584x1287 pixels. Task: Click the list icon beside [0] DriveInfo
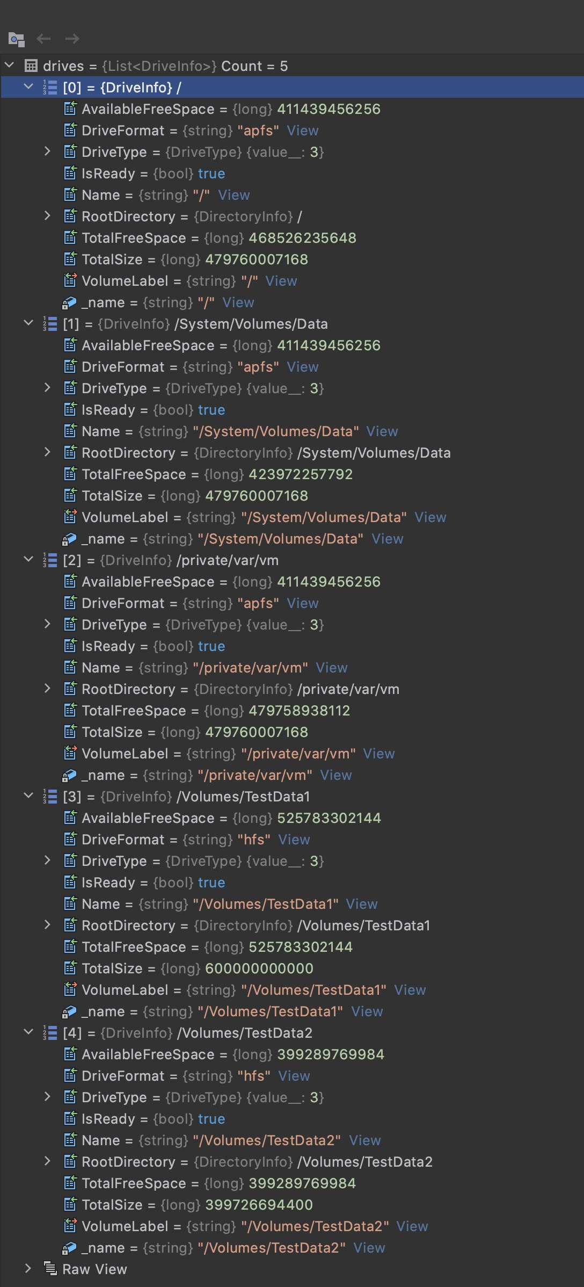[50, 87]
